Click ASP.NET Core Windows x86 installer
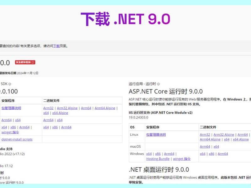This screenshot has height=188, width=251. 158,154
